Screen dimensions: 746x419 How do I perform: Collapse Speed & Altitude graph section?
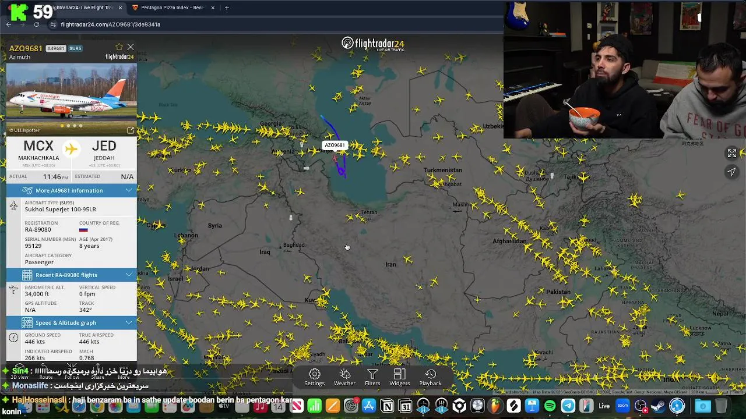pyautogui.click(x=128, y=322)
